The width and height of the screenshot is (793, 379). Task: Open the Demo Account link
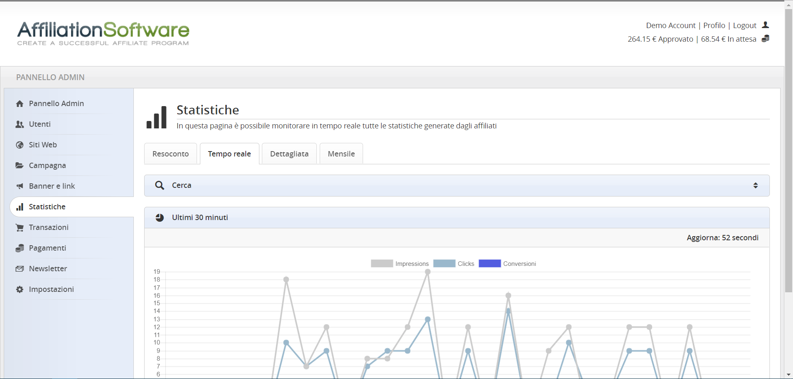click(671, 25)
